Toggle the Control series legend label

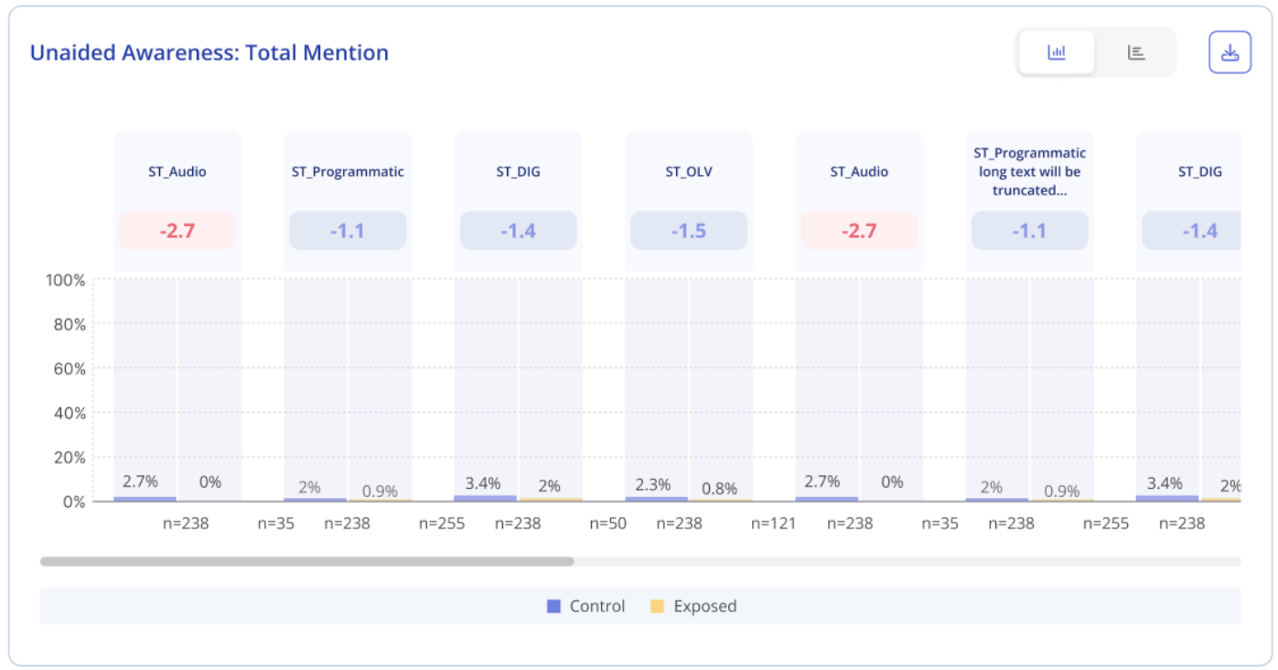pyautogui.click(x=596, y=606)
